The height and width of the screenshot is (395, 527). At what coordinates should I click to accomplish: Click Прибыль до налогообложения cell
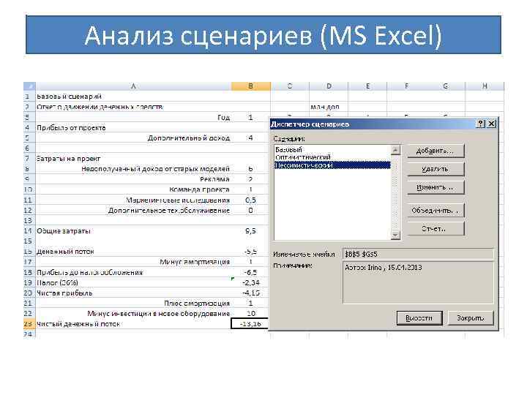tap(133, 272)
